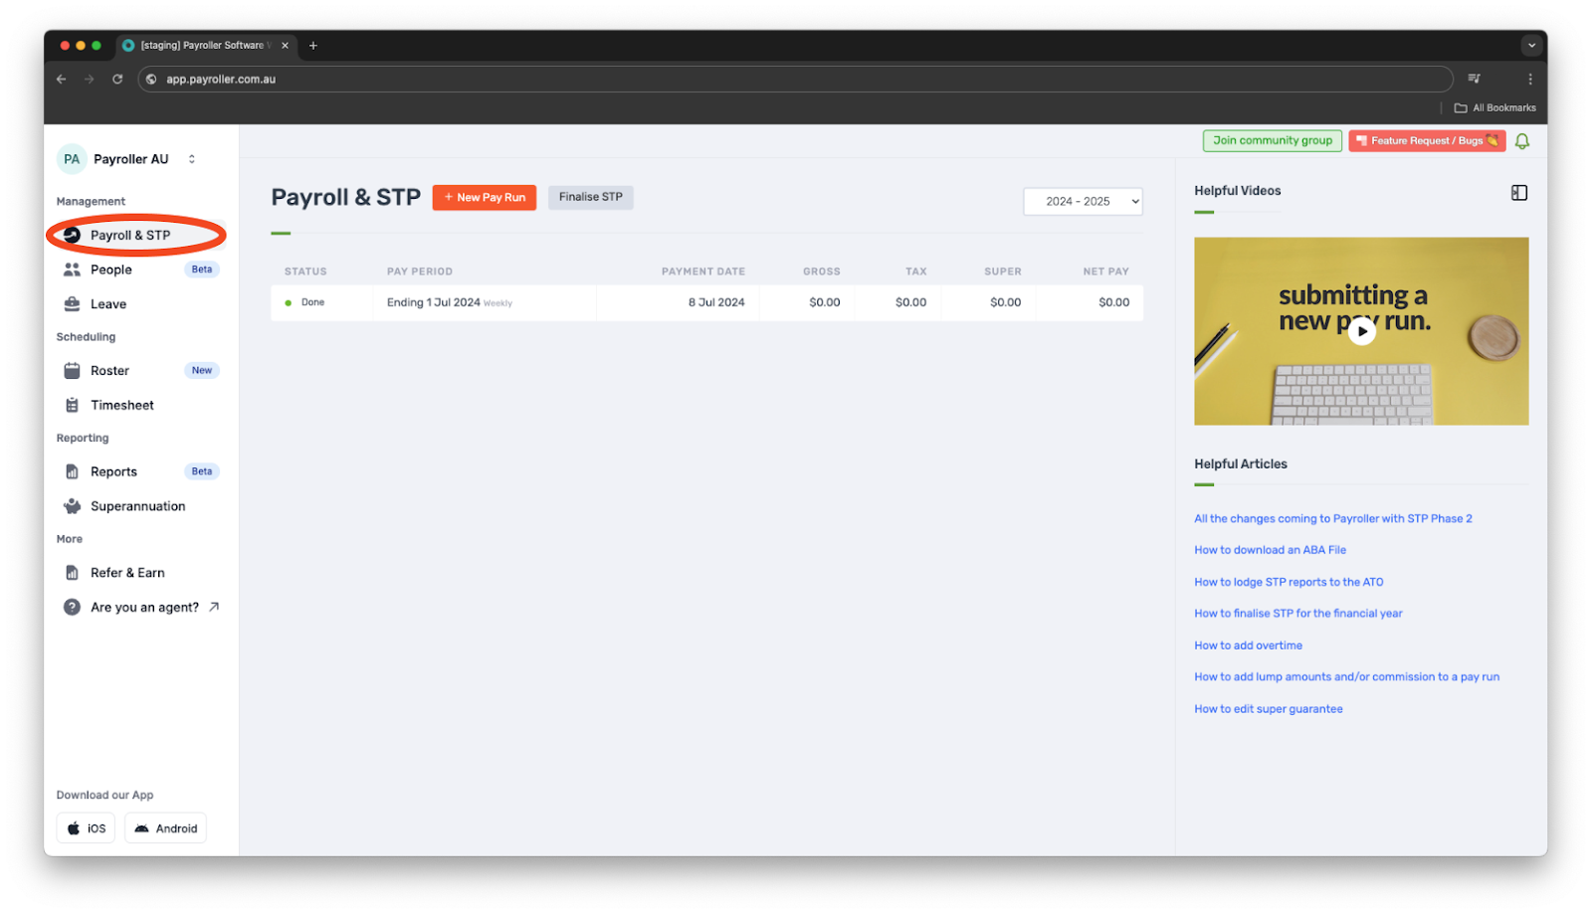1592x914 pixels.
Task: Go forward in browser history
Action: (x=90, y=79)
